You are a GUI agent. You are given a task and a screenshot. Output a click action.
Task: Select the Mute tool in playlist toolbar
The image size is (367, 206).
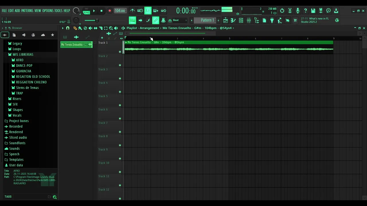point(90,28)
